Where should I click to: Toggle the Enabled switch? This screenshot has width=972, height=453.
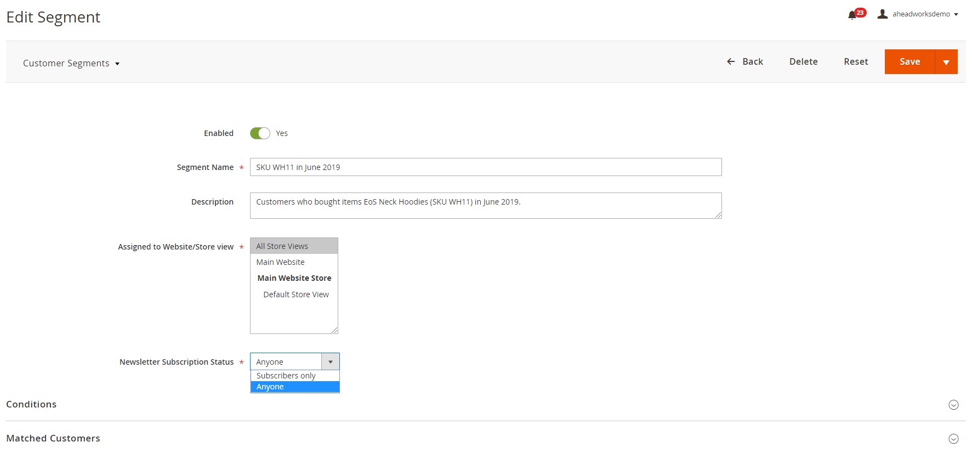[260, 133]
